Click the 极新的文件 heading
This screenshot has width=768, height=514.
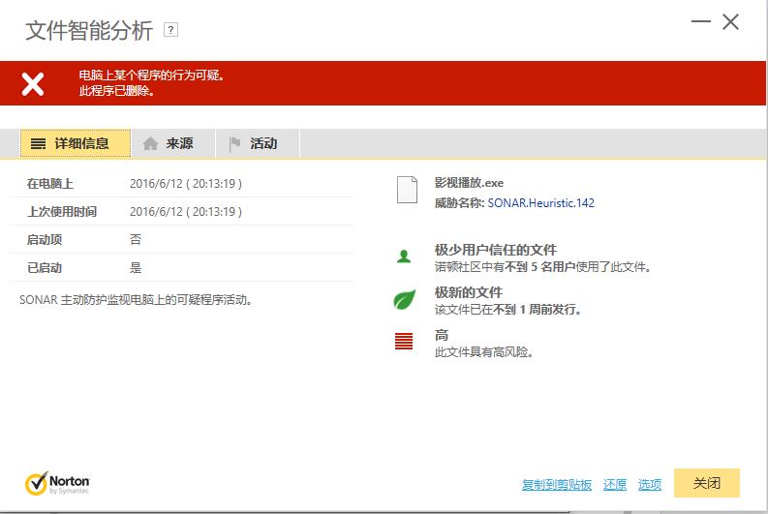[x=468, y=292]
